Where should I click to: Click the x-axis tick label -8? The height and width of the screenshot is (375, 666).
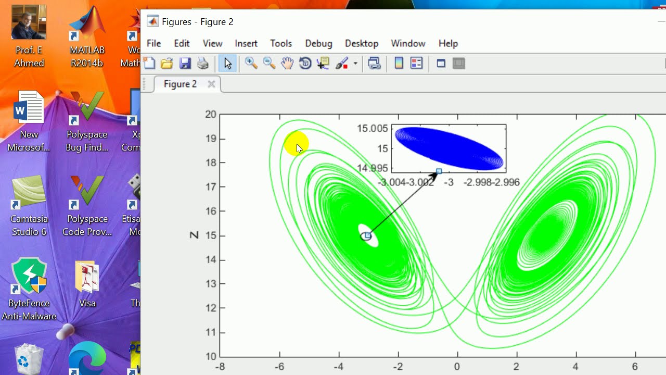pos(220,367)
